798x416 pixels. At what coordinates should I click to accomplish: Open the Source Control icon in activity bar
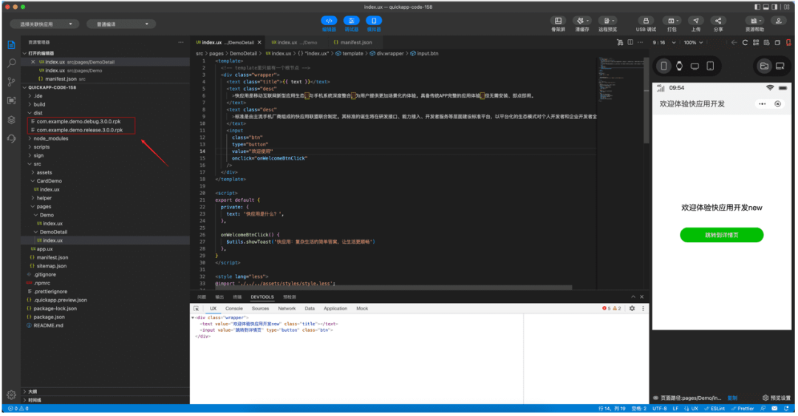click(11, 81)
